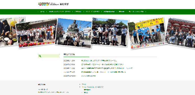The image size is (195, 95).
Task: Click the yellow banner stage performance photo
Action: tap(147, 33)
